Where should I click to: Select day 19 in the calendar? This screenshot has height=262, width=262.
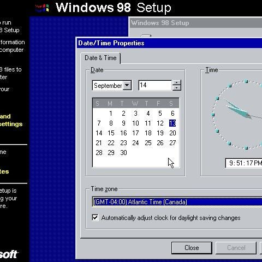160,133
